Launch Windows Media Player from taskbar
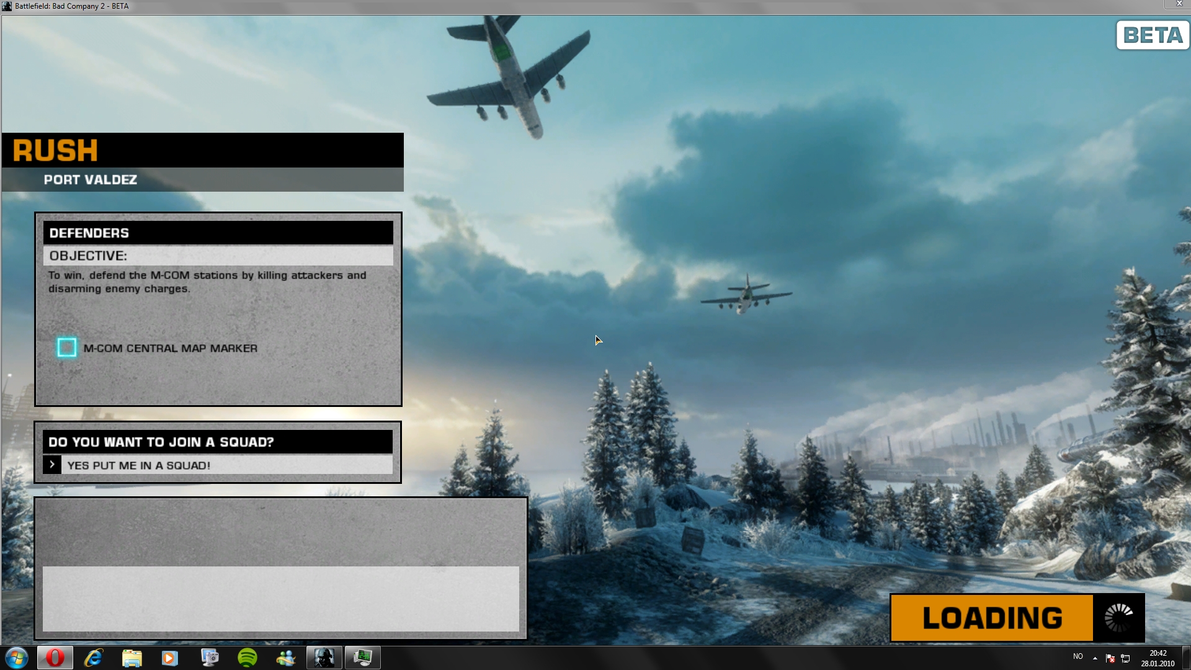The image size is (1191, 670). point(170,658)
